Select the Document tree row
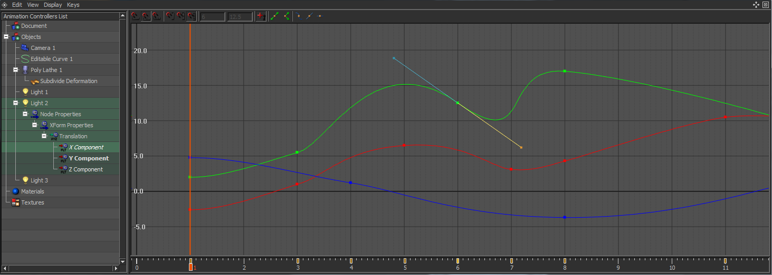Viewport: 772px width, 275px height. (60, 26)
